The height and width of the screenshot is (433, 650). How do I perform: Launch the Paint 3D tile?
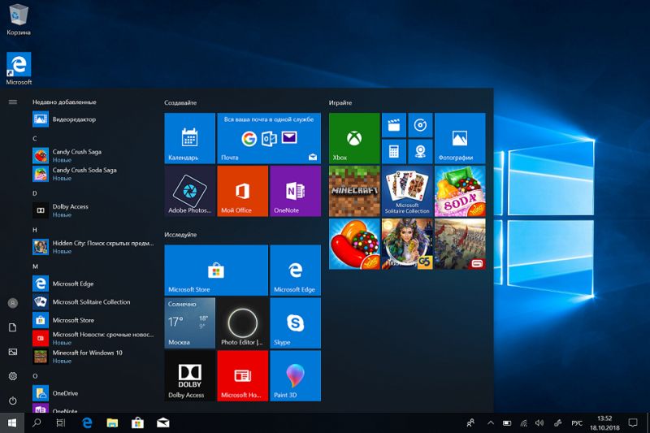[x=295, y=376]
